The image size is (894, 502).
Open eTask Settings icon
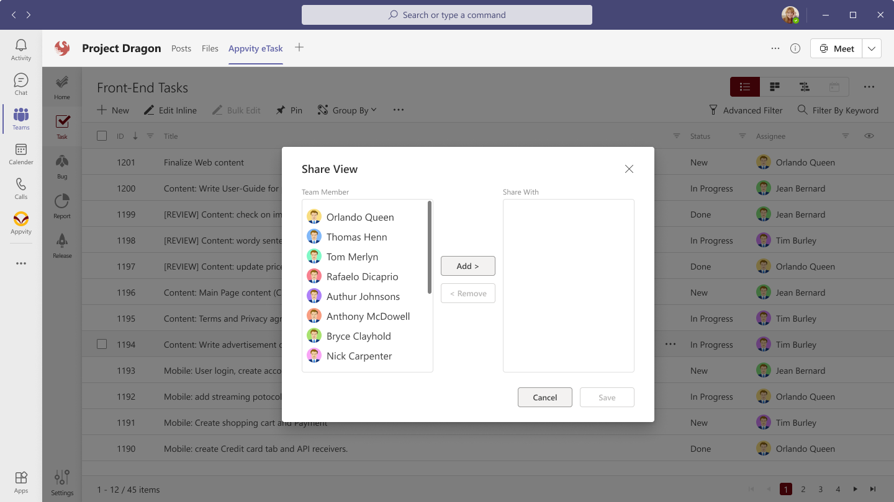click(62, 482)
